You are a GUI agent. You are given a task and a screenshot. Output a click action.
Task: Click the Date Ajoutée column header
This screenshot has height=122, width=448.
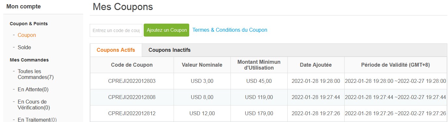316,65
